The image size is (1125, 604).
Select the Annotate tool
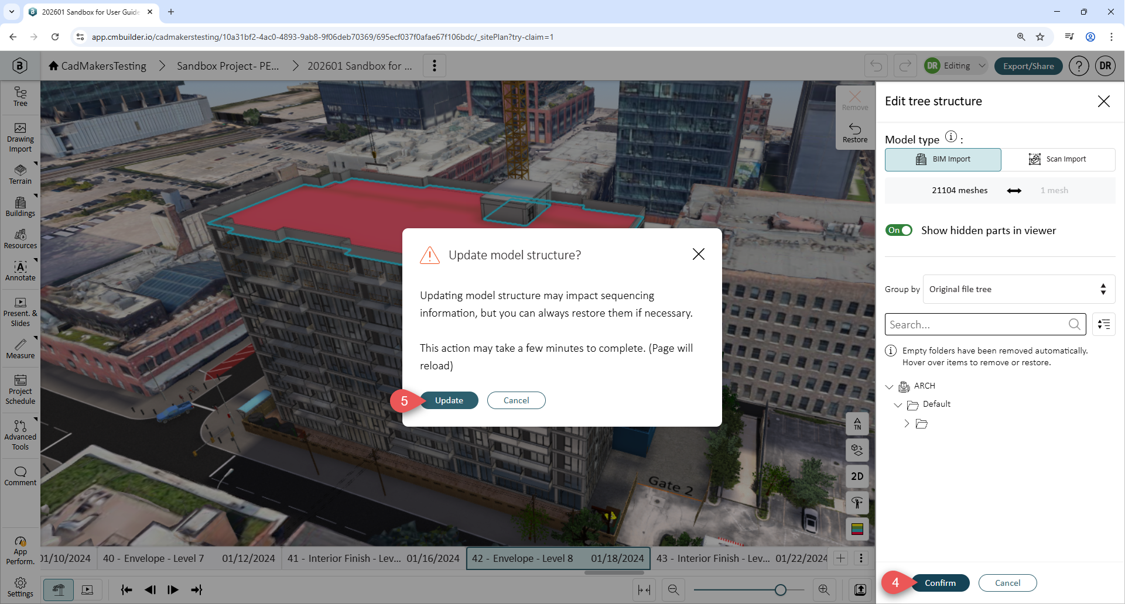20,270
